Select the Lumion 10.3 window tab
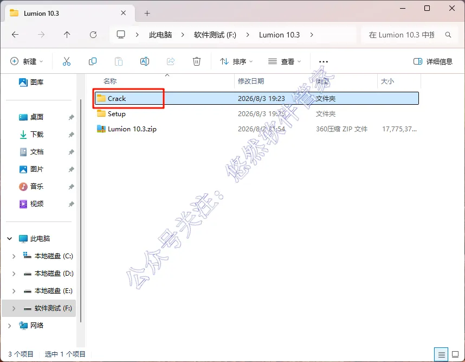Viewport: 465px width, 362px height. click(70, 14)
